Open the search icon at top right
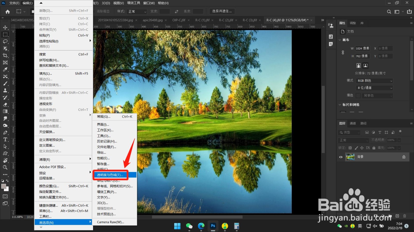 pos(389,12)
